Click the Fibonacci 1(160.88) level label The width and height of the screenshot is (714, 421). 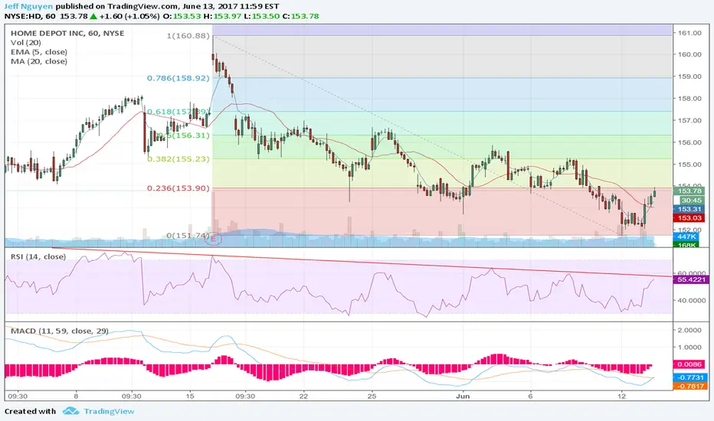tap(188, 35)
